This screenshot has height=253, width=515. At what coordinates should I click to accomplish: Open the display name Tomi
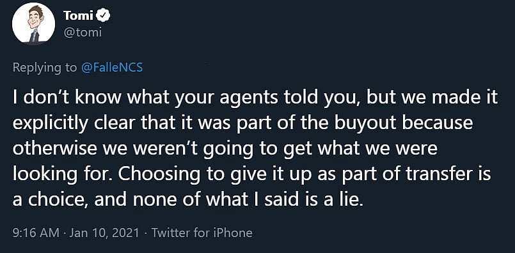[79, 15]
